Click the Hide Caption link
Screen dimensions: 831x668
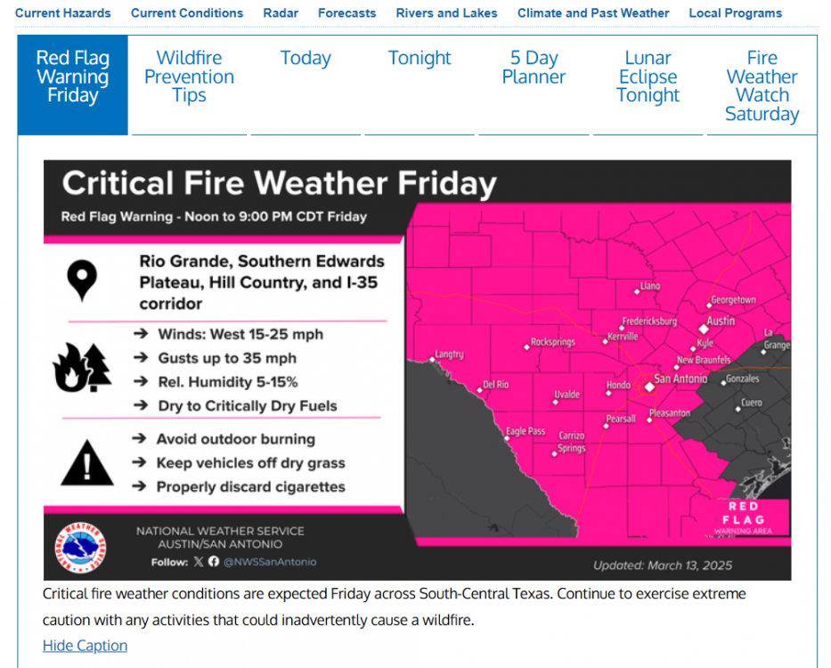pyautogui.click(x=85, y=646)
